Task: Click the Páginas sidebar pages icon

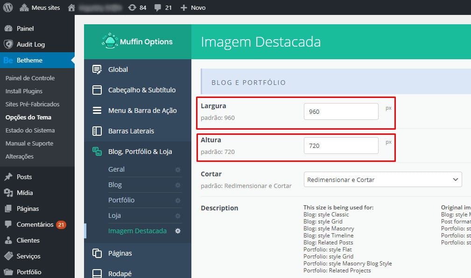Action: (8, 208)
